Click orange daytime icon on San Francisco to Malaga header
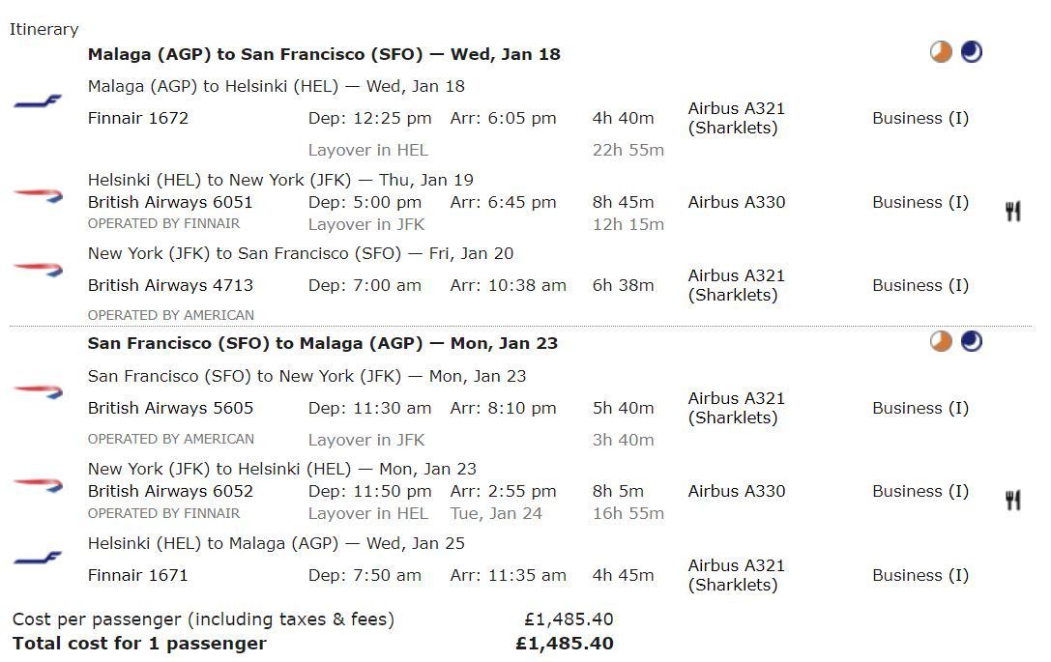The width and height of the screenshot is (1051, 662). click(941, 341)
